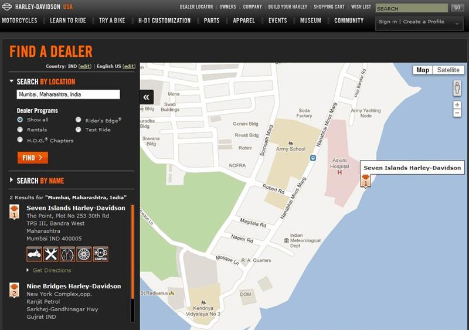Screen dimensions: 469x330
Task: Click marker icon beside Nine Bridges listing
Action: [x=14, y=290]
